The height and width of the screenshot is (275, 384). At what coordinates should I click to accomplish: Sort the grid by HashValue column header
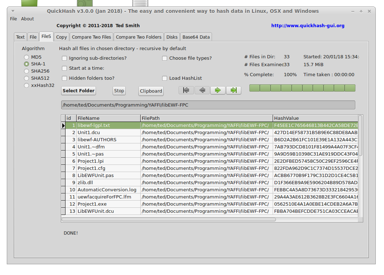point(315,118)
